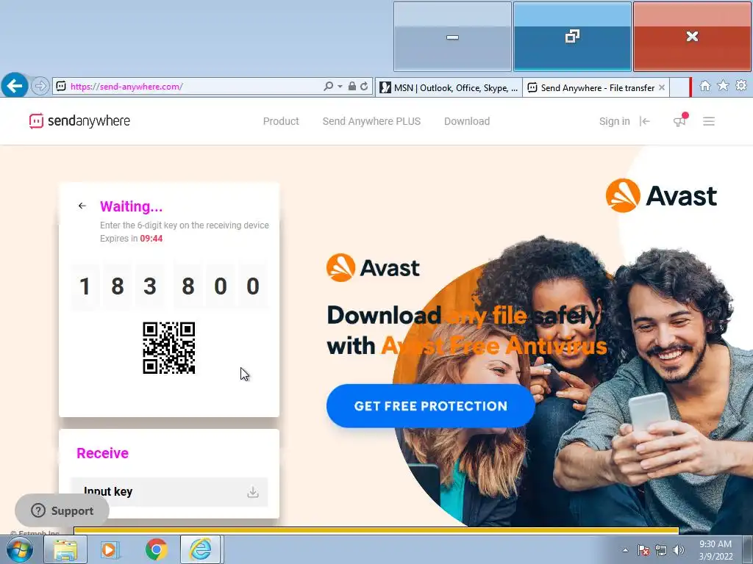The height and width of the screenshot is (564, 753).
Task: Click the security lock icon in address bar
Action: click(352, 87)
